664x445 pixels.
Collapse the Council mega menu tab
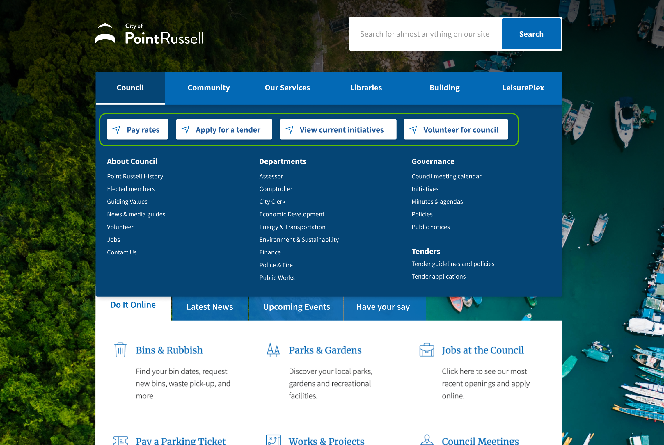point(130,88)
